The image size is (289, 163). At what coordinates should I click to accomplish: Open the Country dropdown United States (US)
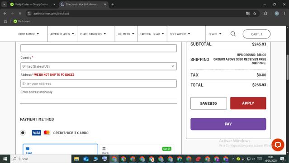click(99, 66)
